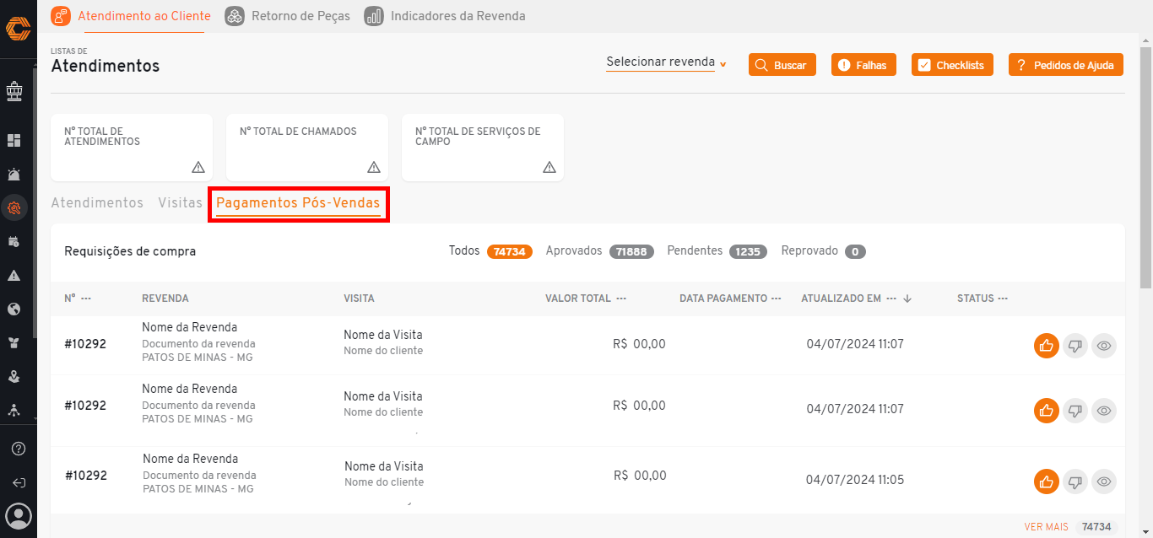Image resolution: width=1153 pixels, height=538 pixels.
Task: Click the REVENDA column header
Action: pos(165,299)
